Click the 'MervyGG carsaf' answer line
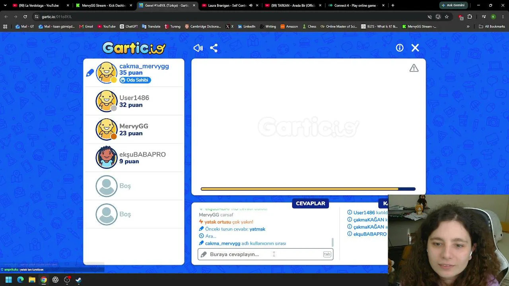 point(216,215)
